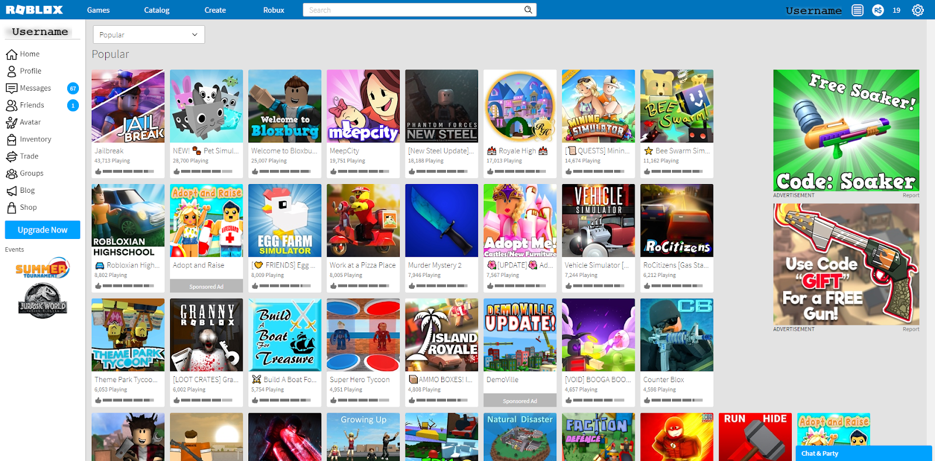Image resolution: width=935 pixels, height=461 pixels.
Task: Open the Free Soaker advertisement image
Action: [x=846, y=131]
